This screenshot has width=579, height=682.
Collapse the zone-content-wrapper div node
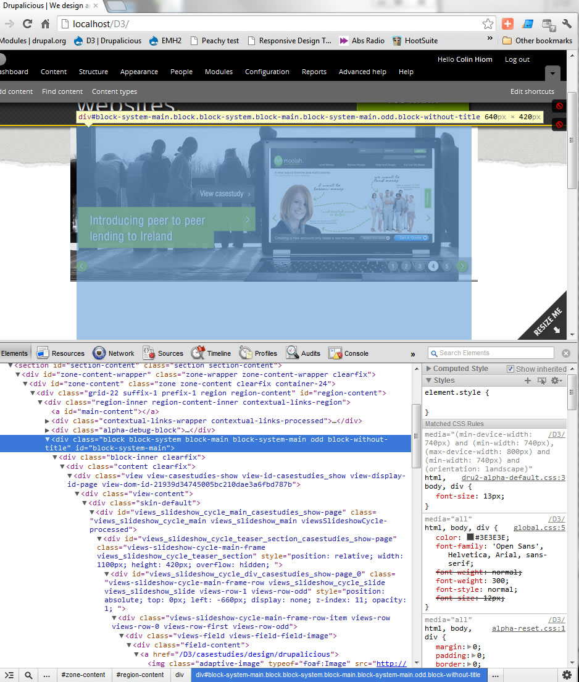coord(18,374)
